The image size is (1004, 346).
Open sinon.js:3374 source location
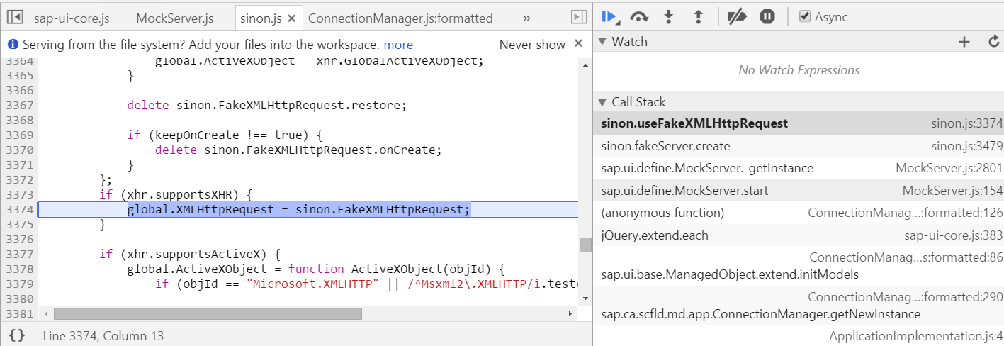pyautogui.click(x=967, y=123)
